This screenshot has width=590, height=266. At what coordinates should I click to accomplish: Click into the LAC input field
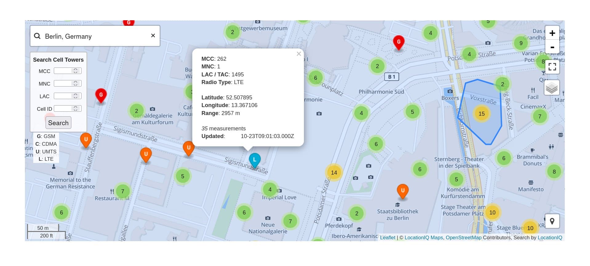[x=67, y=96]
